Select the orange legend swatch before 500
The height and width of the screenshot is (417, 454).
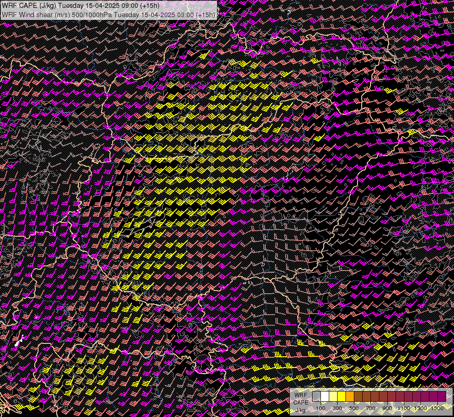(x=350, y=396)
